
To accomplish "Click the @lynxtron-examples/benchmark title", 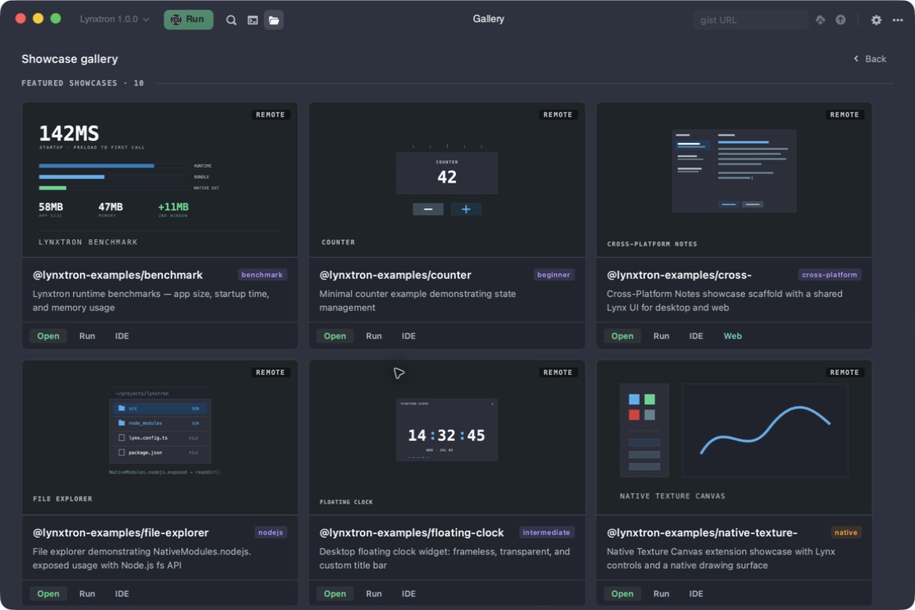I will pos(118,275).
